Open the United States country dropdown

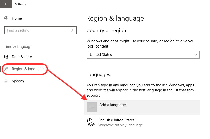[x=143, y=55]
